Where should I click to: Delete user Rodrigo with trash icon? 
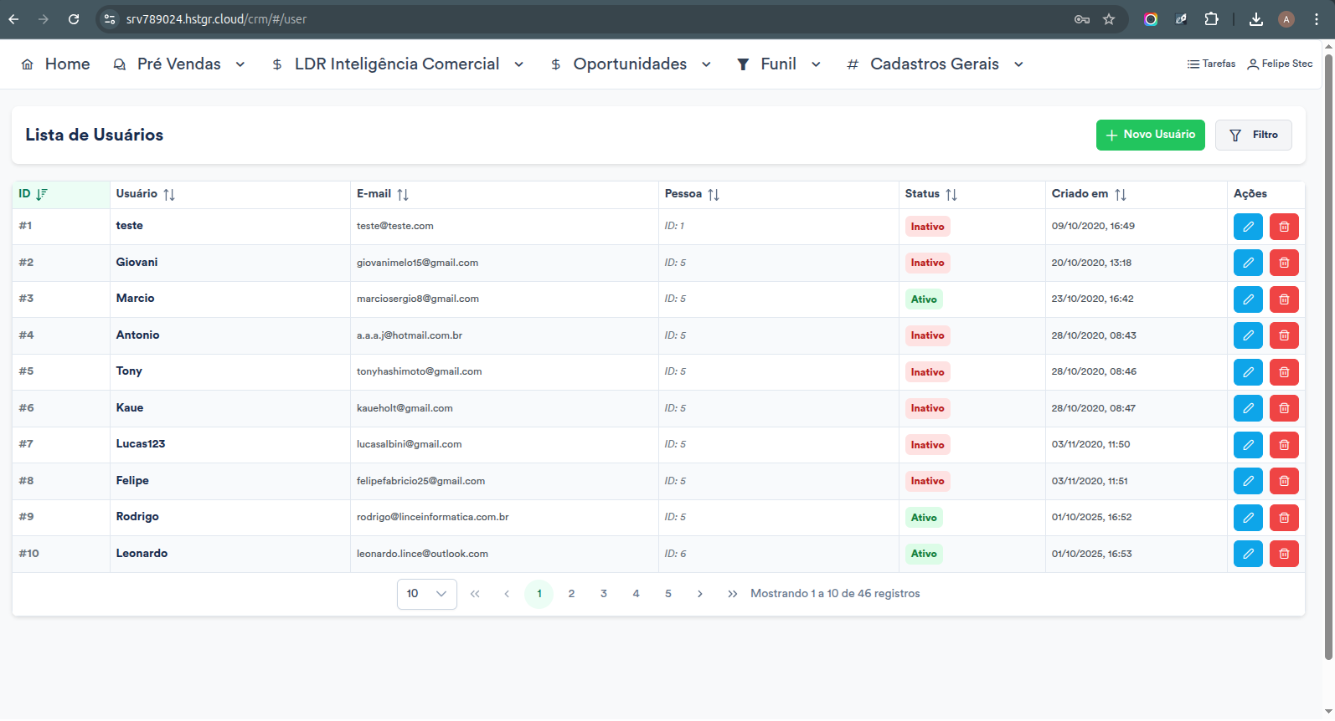(1284, 518)
